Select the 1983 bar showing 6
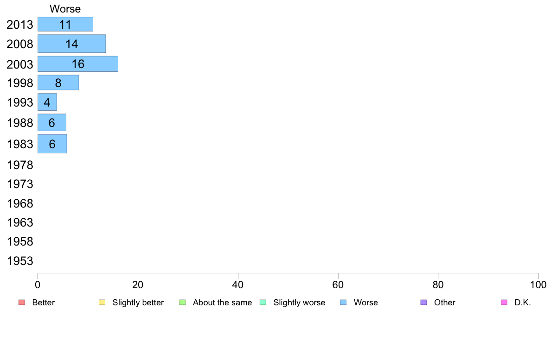 [52, 144]
